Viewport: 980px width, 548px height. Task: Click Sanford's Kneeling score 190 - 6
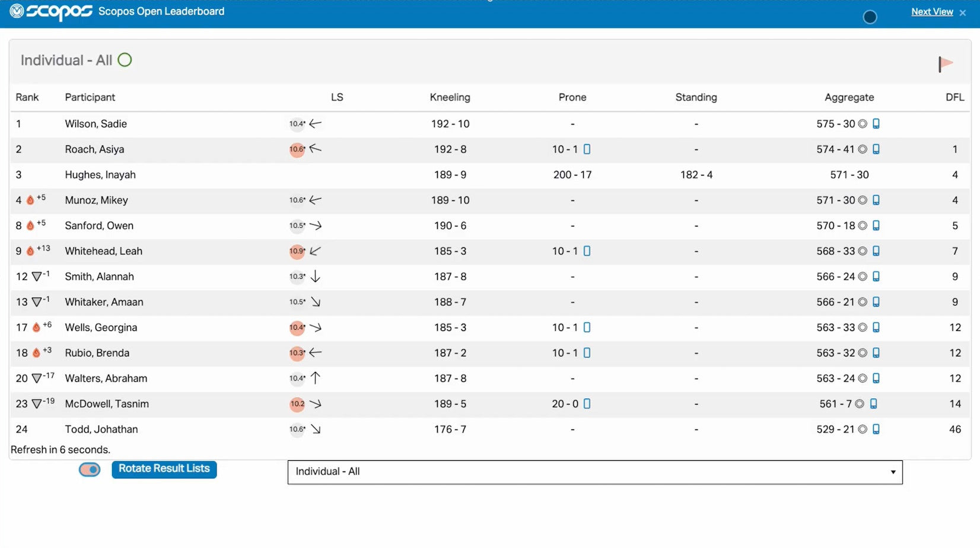[x=450, y=226]
